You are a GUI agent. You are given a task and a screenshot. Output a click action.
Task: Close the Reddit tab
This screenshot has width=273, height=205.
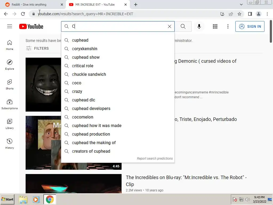point(62,5)
